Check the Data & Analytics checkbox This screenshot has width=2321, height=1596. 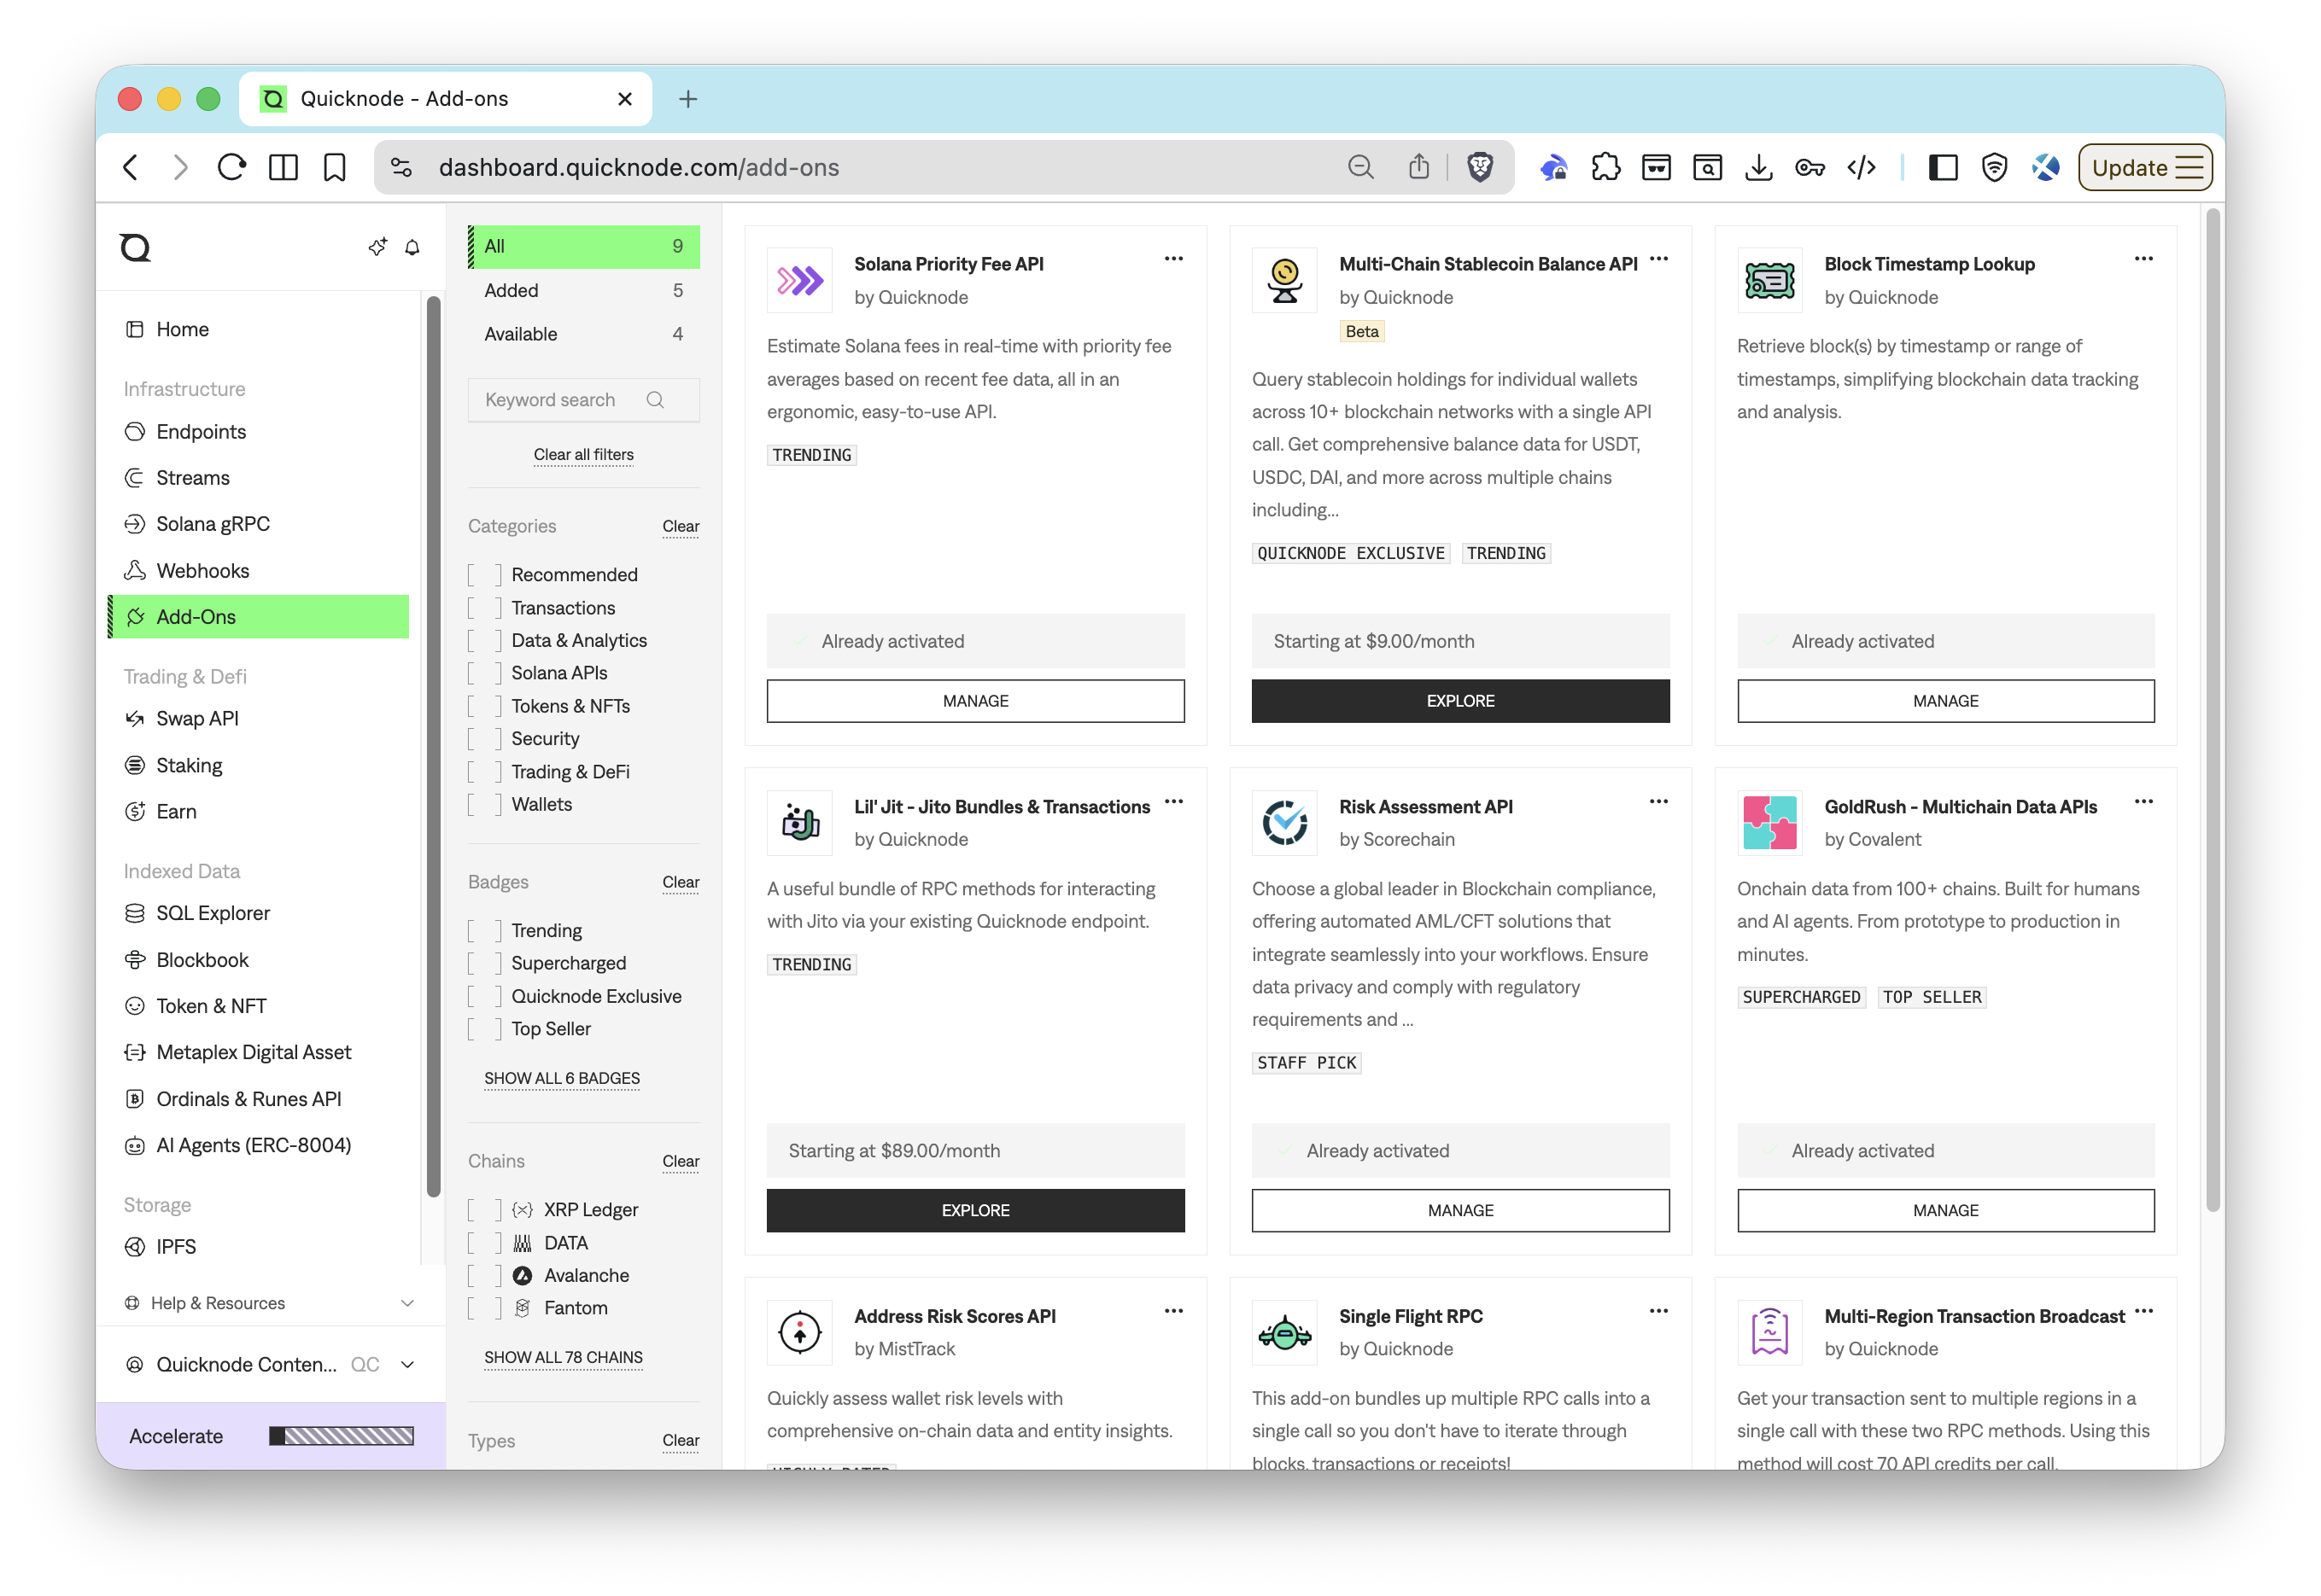[484, 640]
